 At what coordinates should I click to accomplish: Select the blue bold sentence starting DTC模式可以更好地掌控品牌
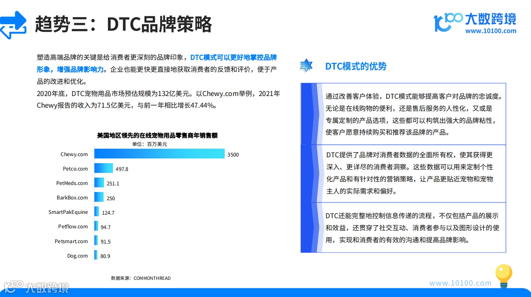[157, 63]
